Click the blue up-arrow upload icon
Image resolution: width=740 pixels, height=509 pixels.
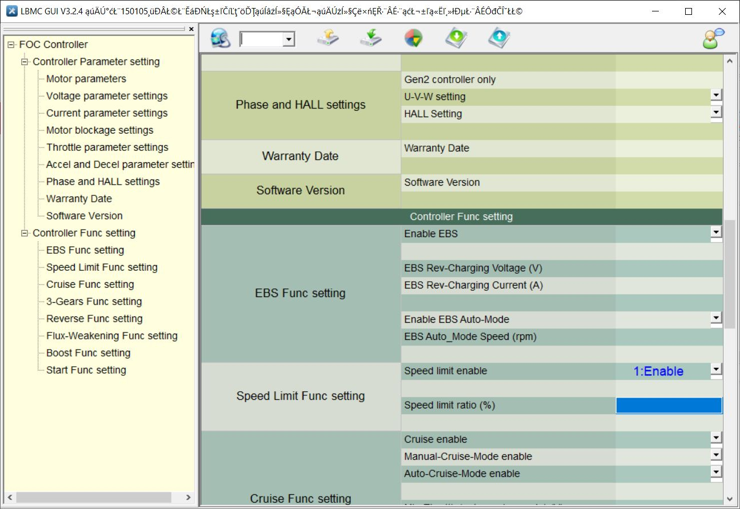[499, 38]
